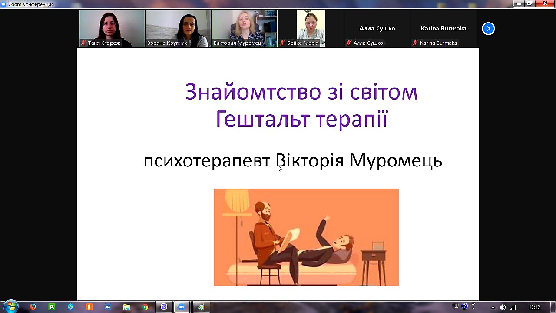Select Алла Сушко participant tile
The height and width of the screenshot is (313, 556).
click(377, 28)
